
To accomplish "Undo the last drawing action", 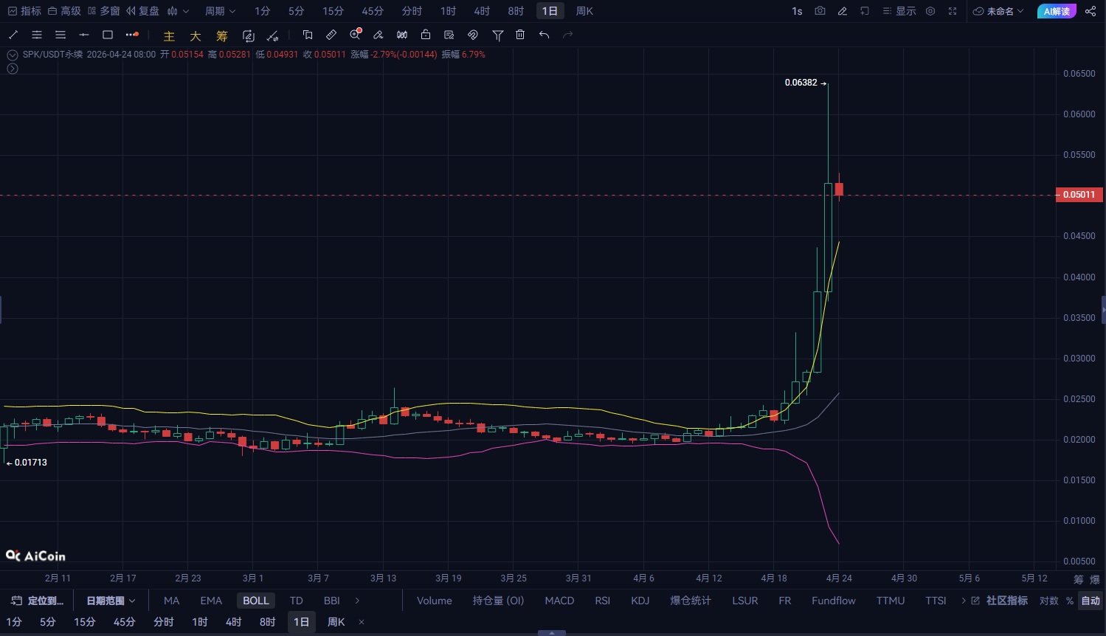I will pos(544,35).
